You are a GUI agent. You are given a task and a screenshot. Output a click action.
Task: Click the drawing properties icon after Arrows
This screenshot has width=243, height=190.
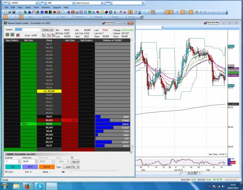[142, 17]
